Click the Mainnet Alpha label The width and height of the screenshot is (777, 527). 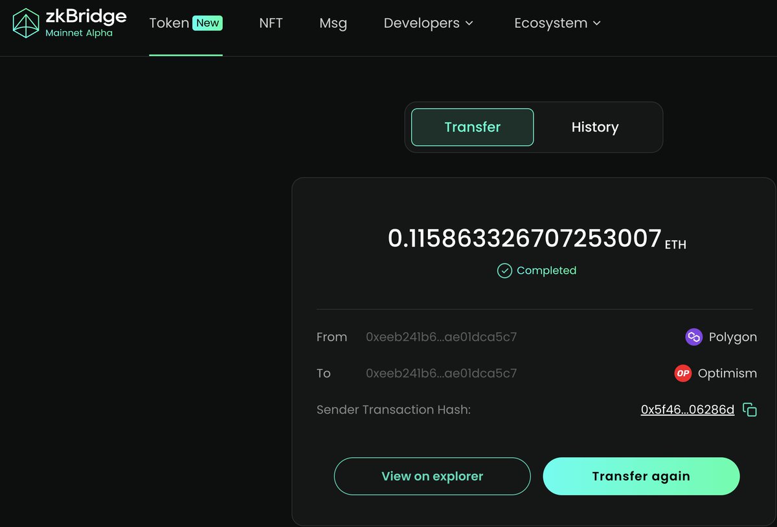click(x=79, y=33)
